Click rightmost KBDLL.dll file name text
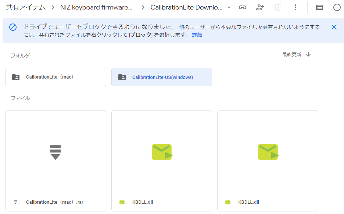 [248, 202]
